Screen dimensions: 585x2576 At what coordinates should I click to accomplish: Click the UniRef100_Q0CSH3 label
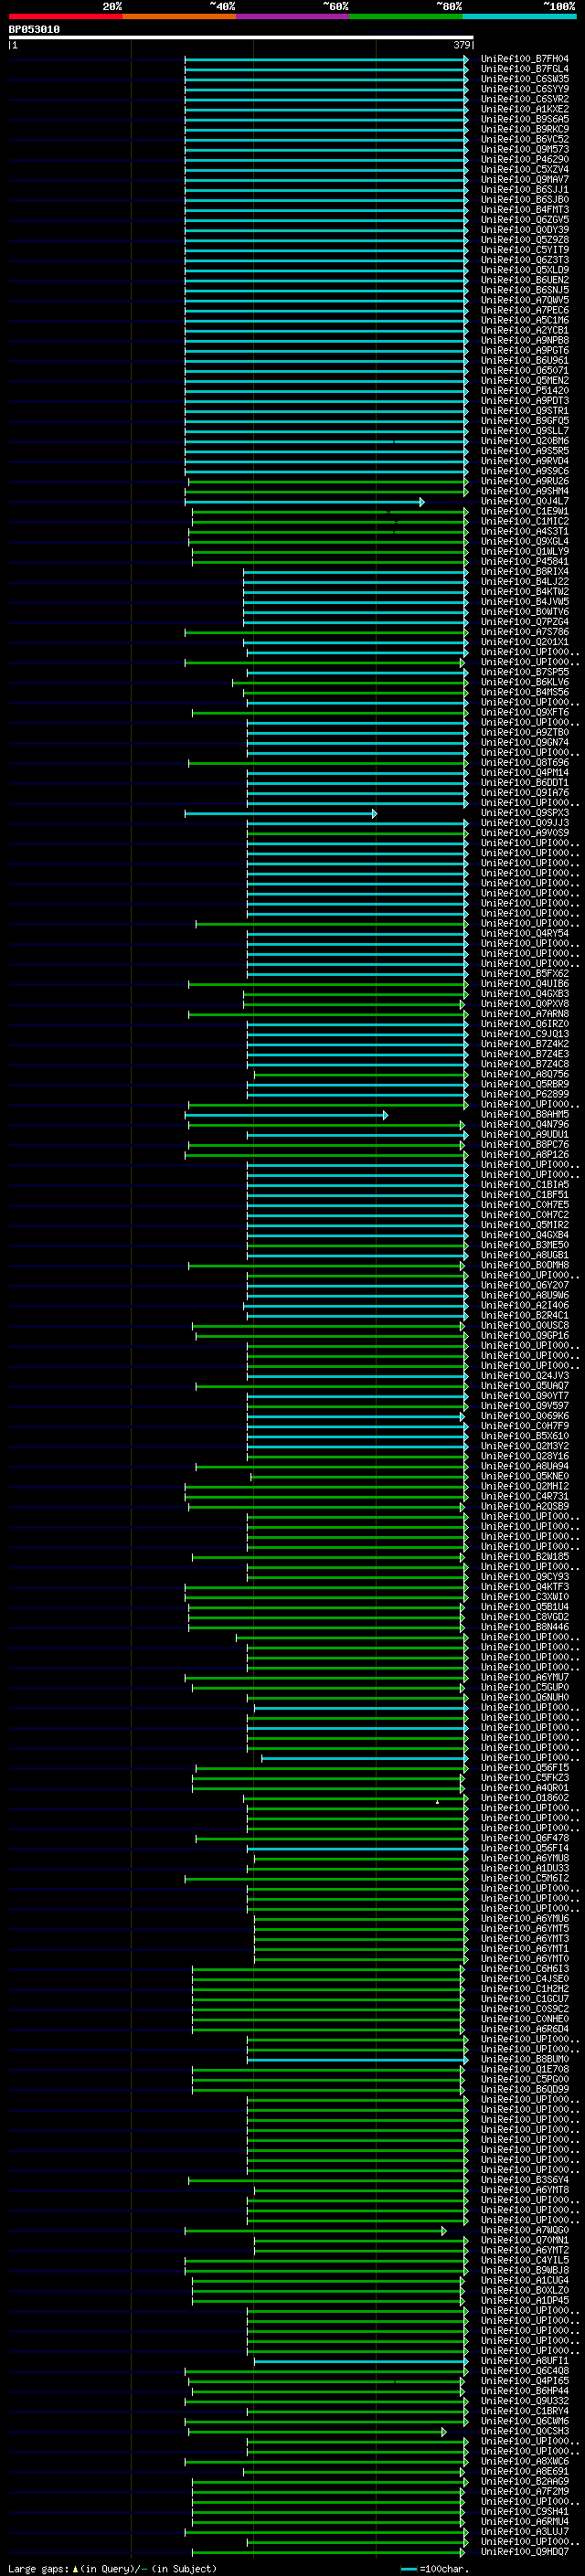[525, 2431]
